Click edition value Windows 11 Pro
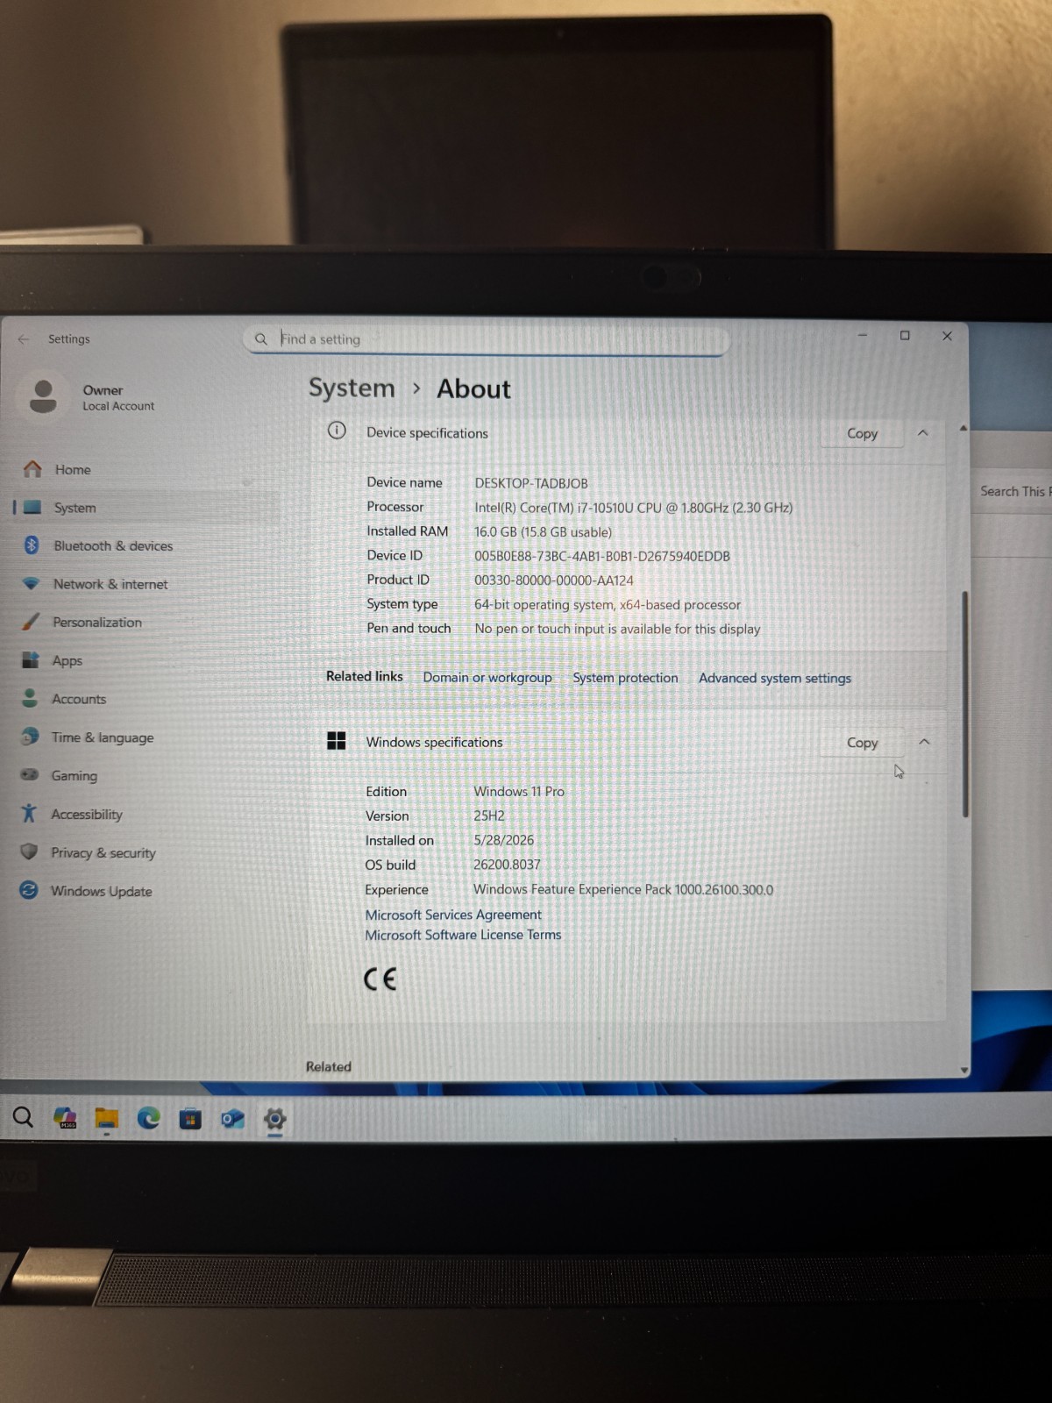 (x=519, y=791)
